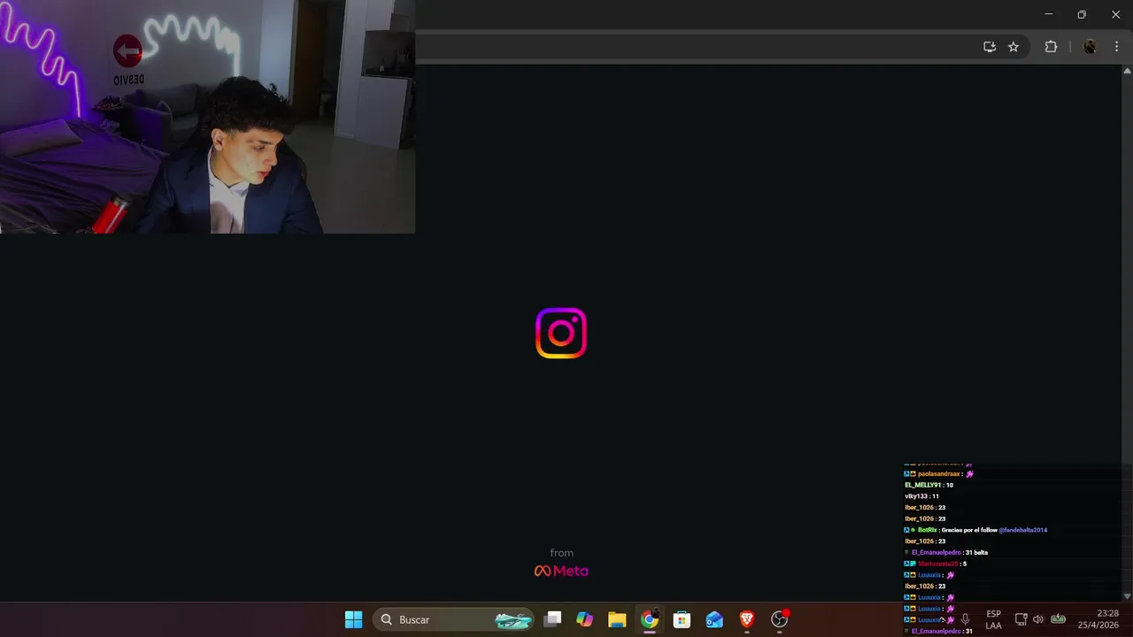
Task: Open File Explorer from the taskbar
Action: click(x=617, y=619)
